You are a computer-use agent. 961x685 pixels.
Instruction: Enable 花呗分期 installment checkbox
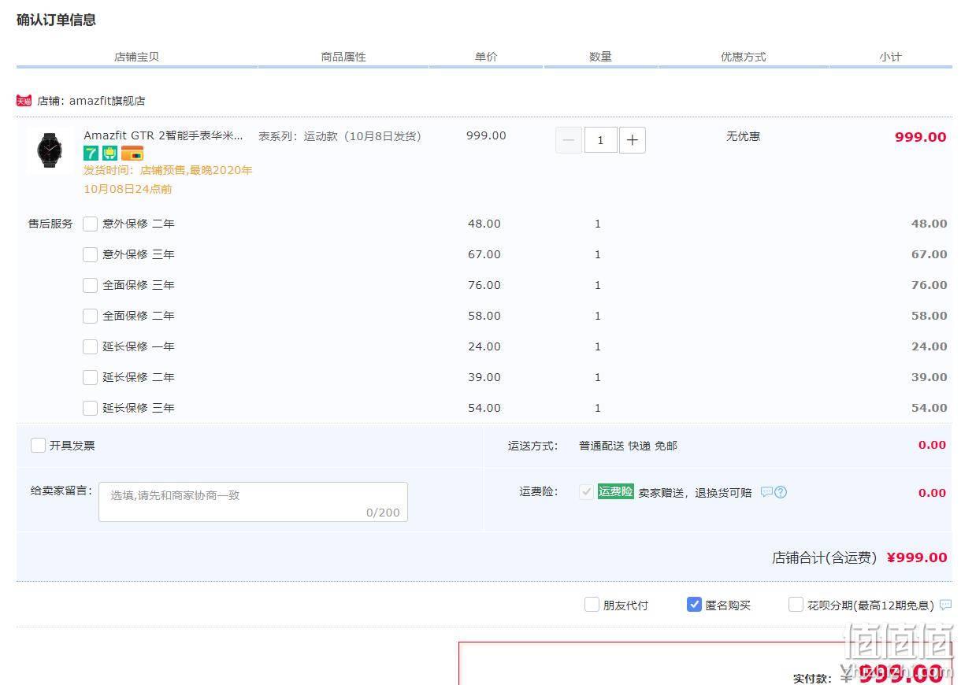796,605
